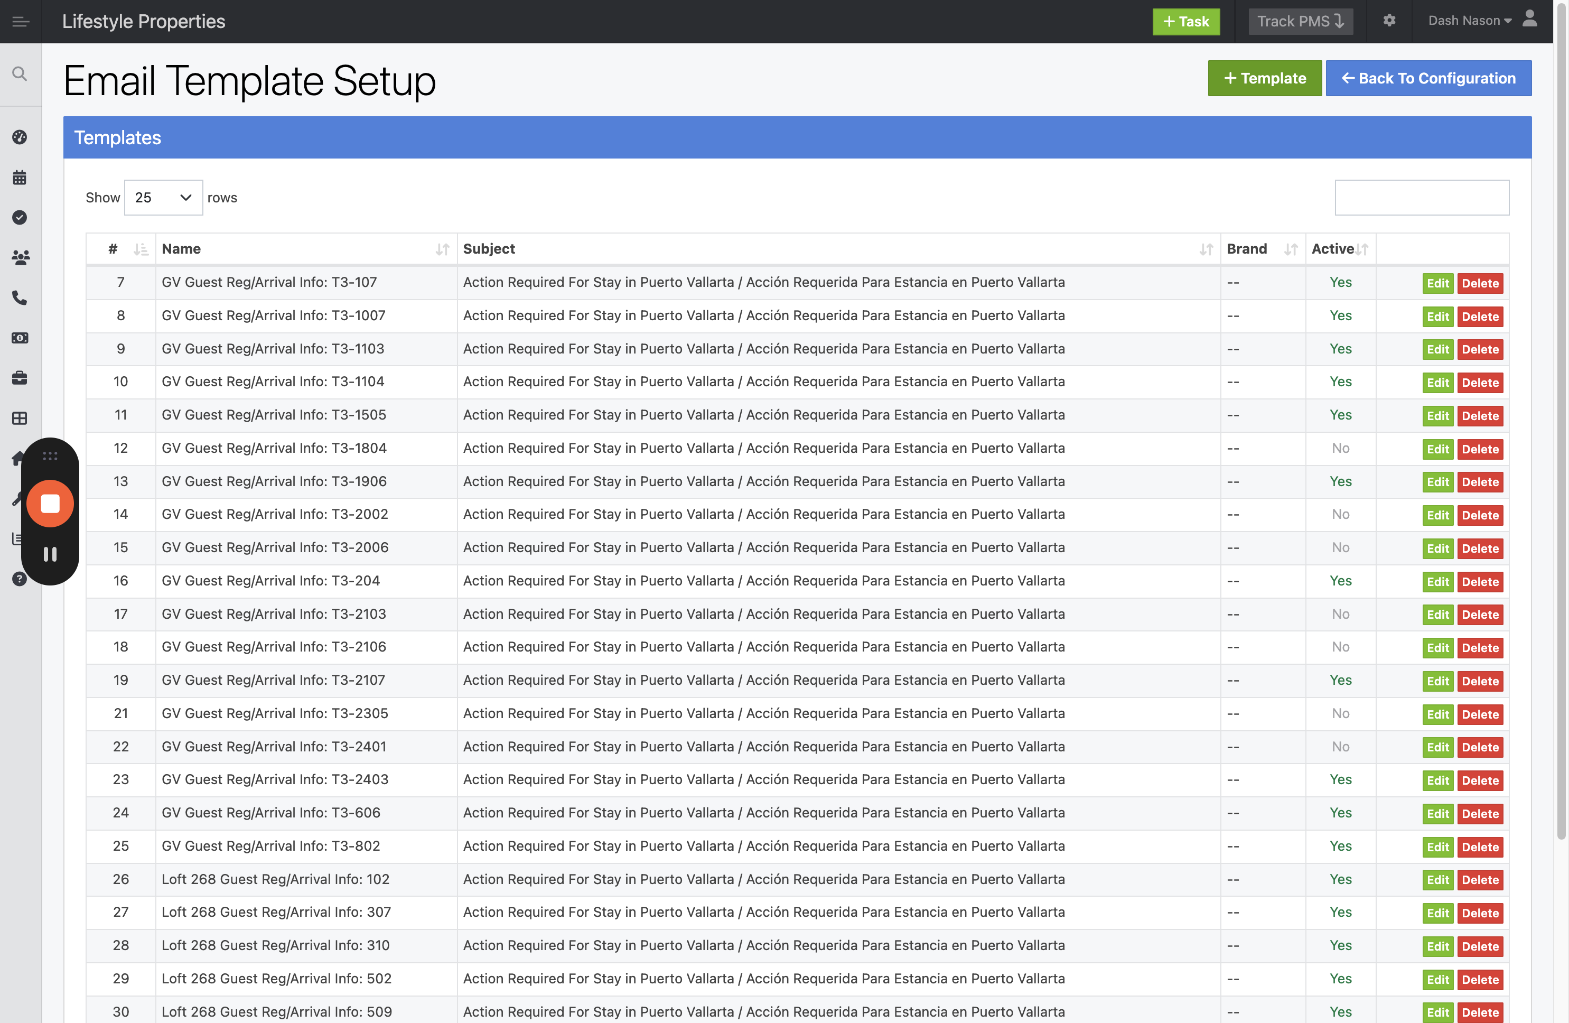Edit template GV T3-2106
Screen dimensions: 1569x1023
point(1437,648)
